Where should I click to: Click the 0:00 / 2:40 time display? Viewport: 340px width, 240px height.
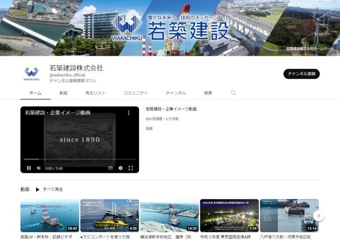[x=54, y=168]
